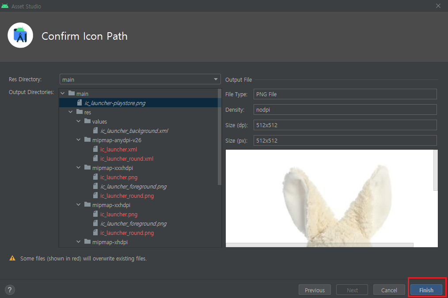
Task: Collapse the main folder node
Action: coord(63,94)
